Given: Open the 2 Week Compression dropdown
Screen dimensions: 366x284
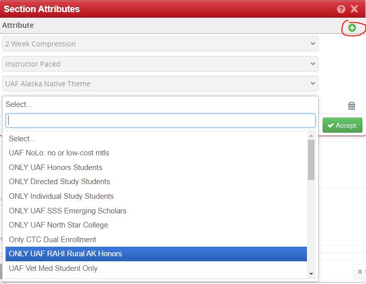Looking at the screenshot, I should coord(160,44).
